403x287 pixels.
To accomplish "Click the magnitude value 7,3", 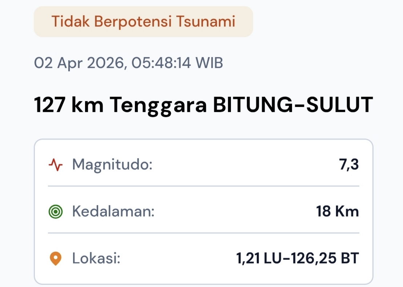I will point(348,165).
